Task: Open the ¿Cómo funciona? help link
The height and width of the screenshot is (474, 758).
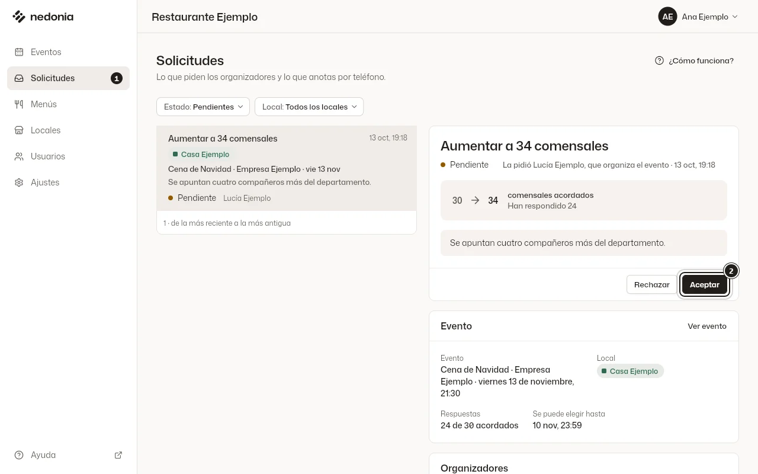Action: coord(694,60)
